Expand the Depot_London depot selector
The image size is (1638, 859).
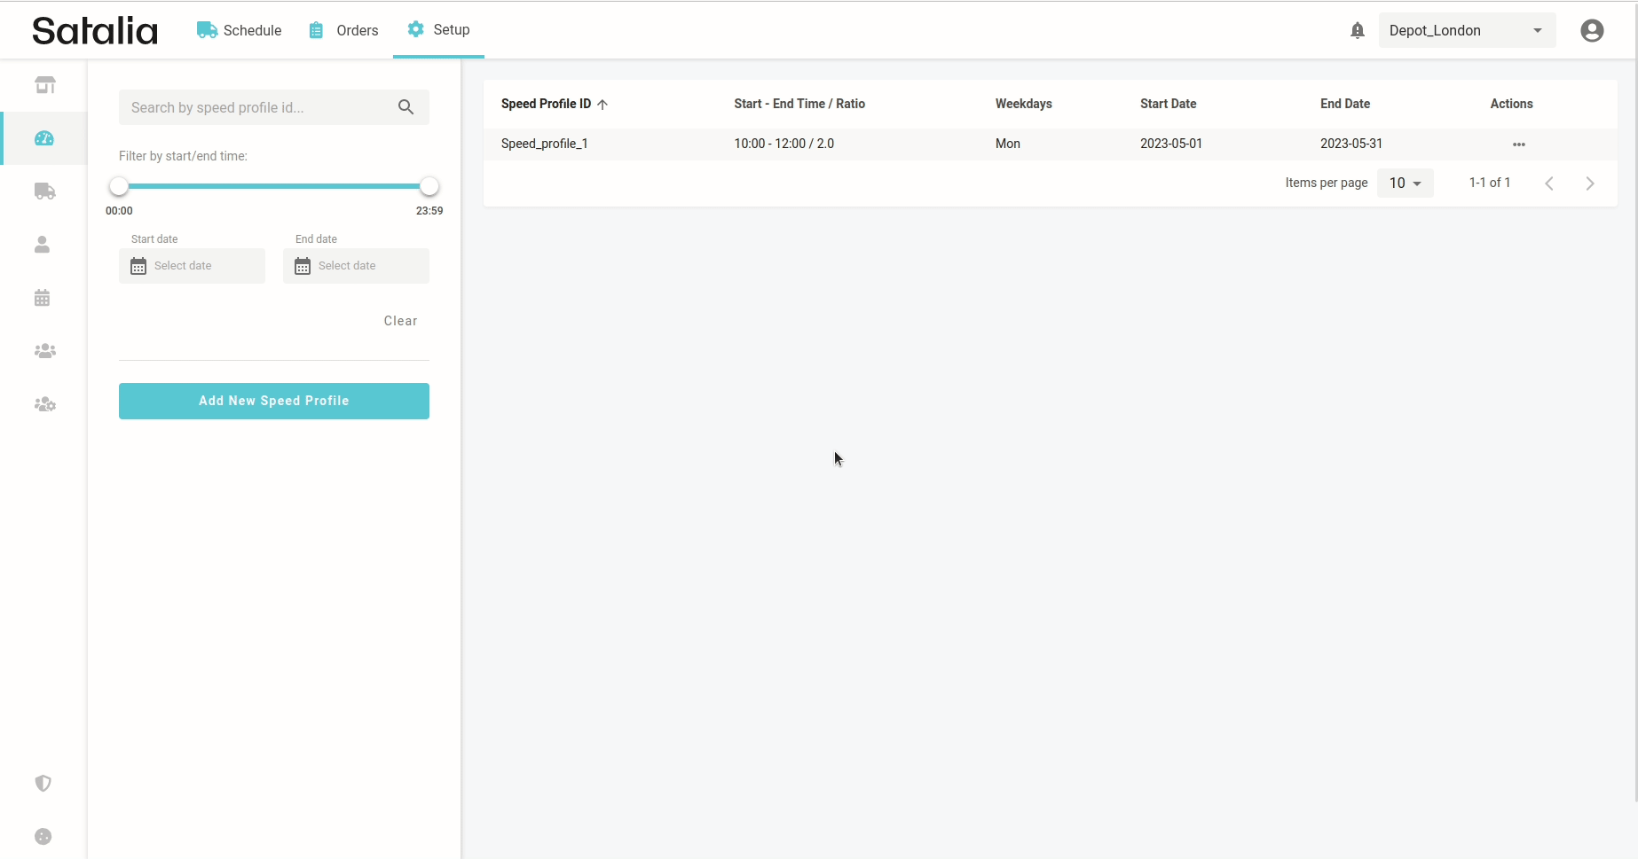(x=1466, y=31)
